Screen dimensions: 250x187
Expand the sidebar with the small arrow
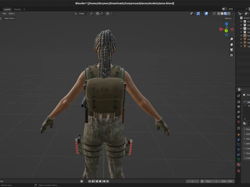[235, 24]
